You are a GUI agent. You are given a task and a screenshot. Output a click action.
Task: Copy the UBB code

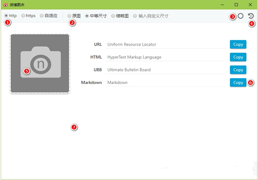pyautogui.click(x=238, y=70)
